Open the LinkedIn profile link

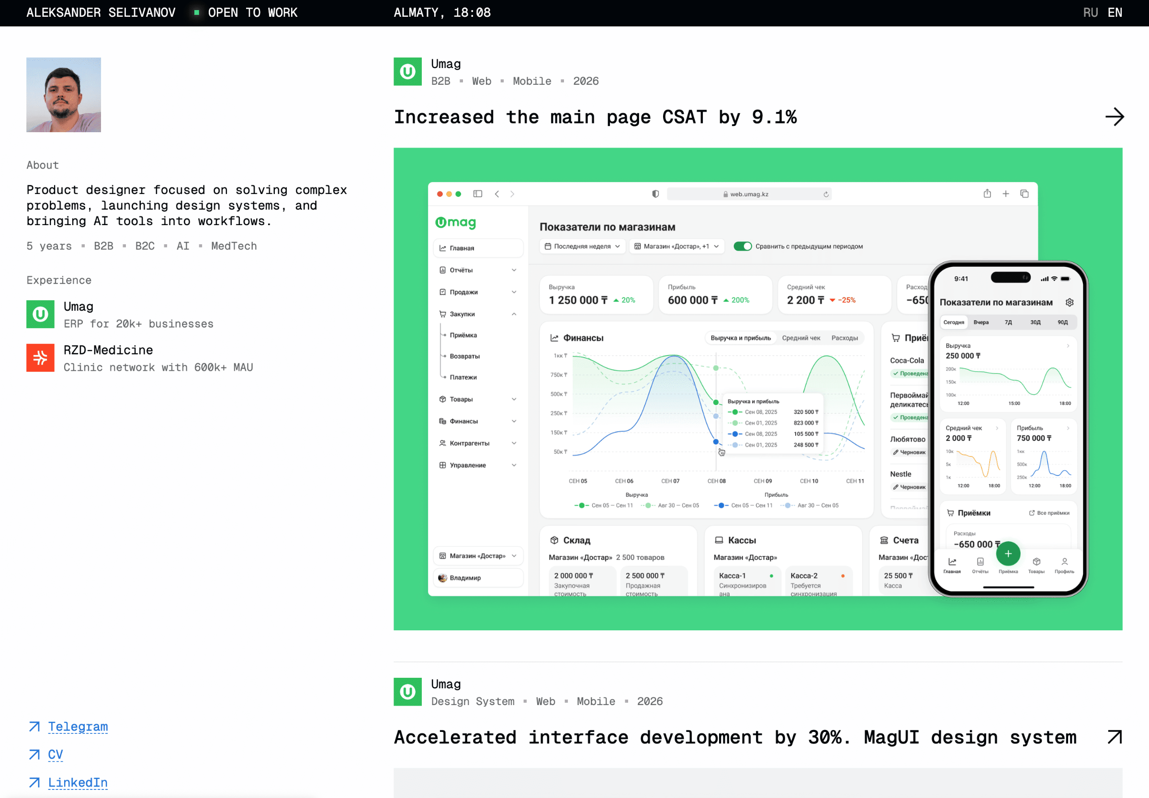[x=78, y=783]
